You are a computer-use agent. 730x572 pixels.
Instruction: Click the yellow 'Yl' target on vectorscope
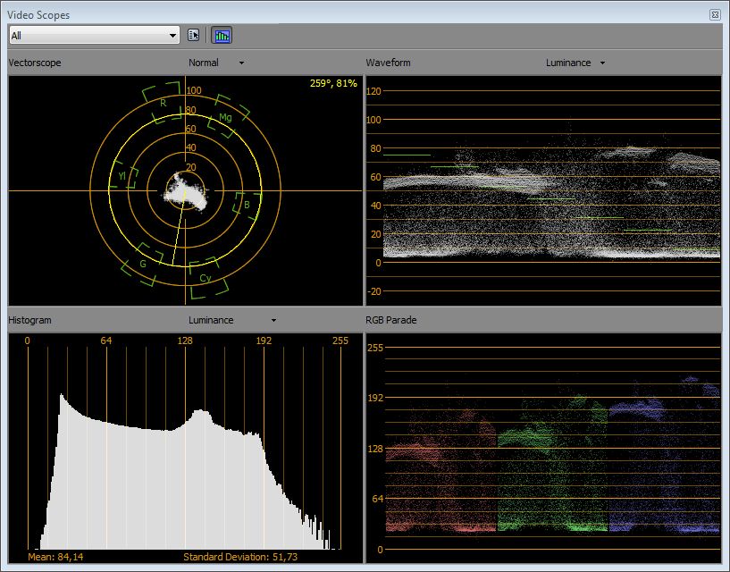pyautogui.click(x=122, y=177)
